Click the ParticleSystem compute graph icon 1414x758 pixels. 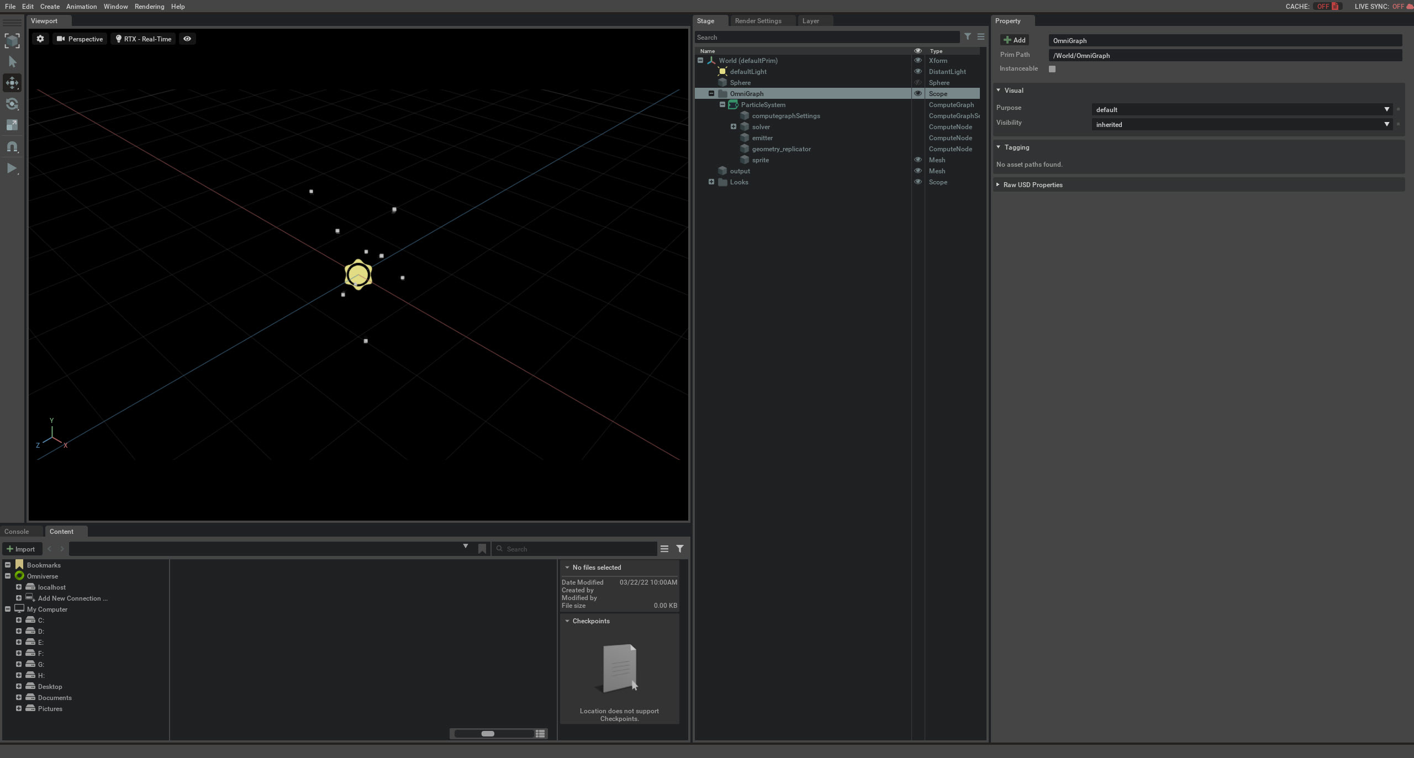click(x=733, y=104)
